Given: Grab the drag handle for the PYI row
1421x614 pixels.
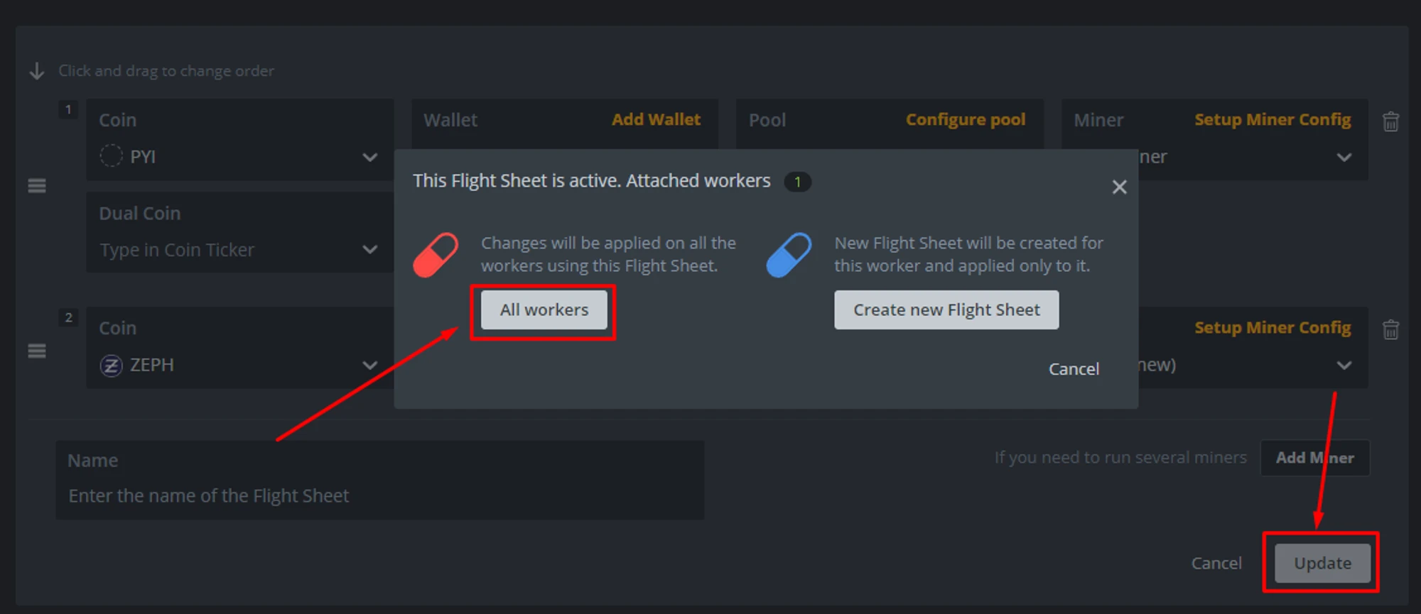Looking at the screenshot, I should pos(37,186).
